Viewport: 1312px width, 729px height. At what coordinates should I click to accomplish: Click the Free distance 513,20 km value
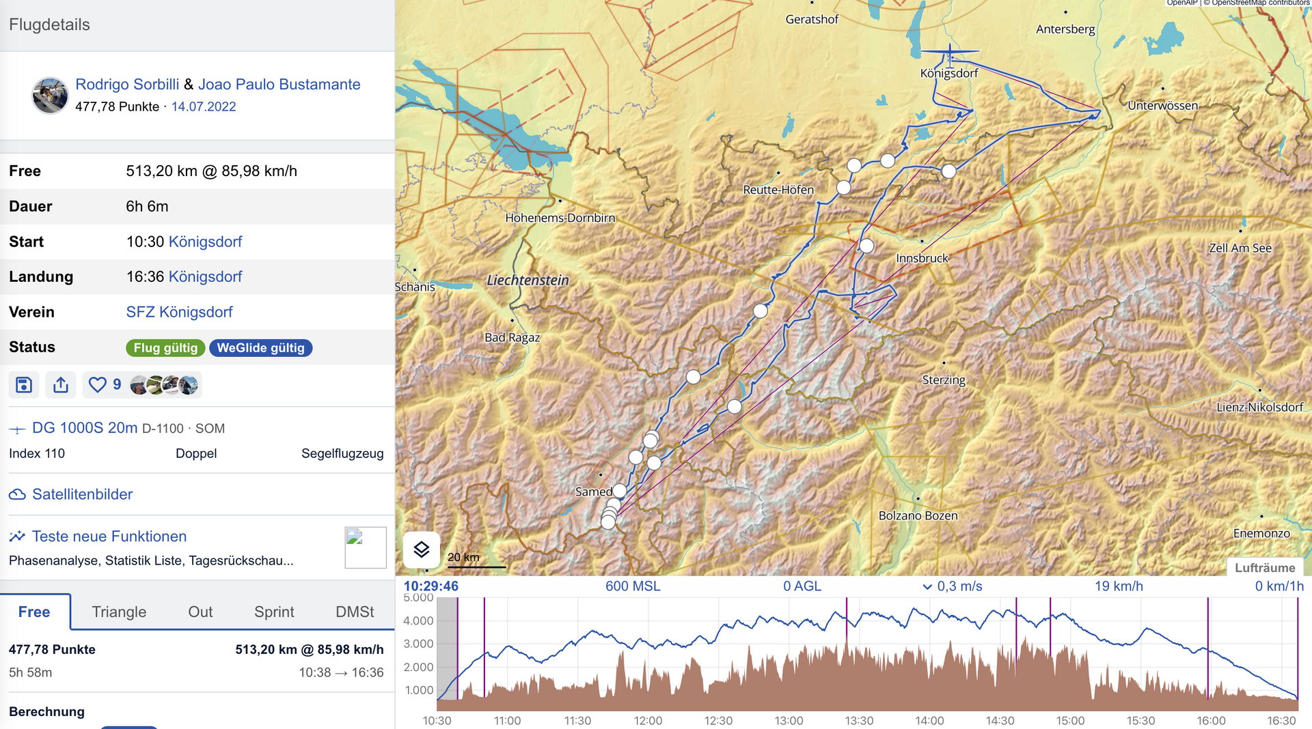click(211, 171)
